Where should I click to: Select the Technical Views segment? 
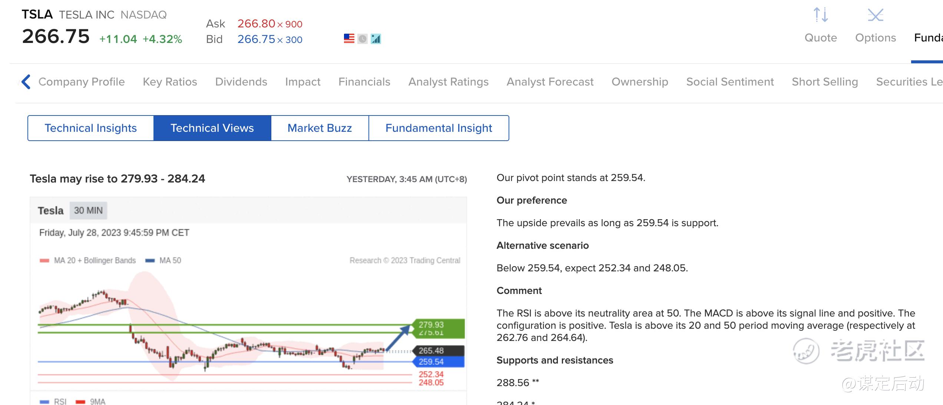(212, 128)
